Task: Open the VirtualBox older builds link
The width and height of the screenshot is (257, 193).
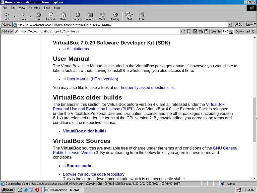Action: coord(85,131)
